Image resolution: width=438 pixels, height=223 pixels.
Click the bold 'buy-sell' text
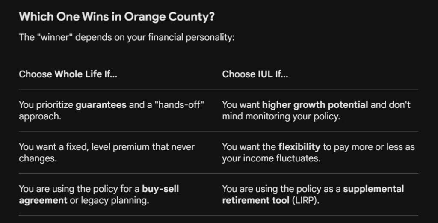coord(161,189)
